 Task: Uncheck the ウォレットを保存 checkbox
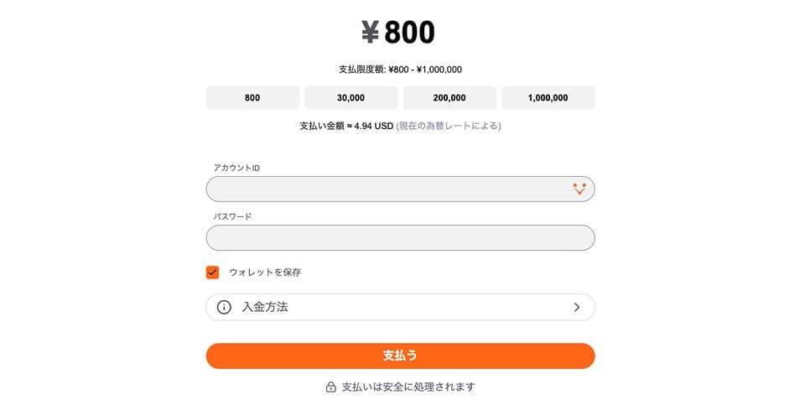[212, 272]
